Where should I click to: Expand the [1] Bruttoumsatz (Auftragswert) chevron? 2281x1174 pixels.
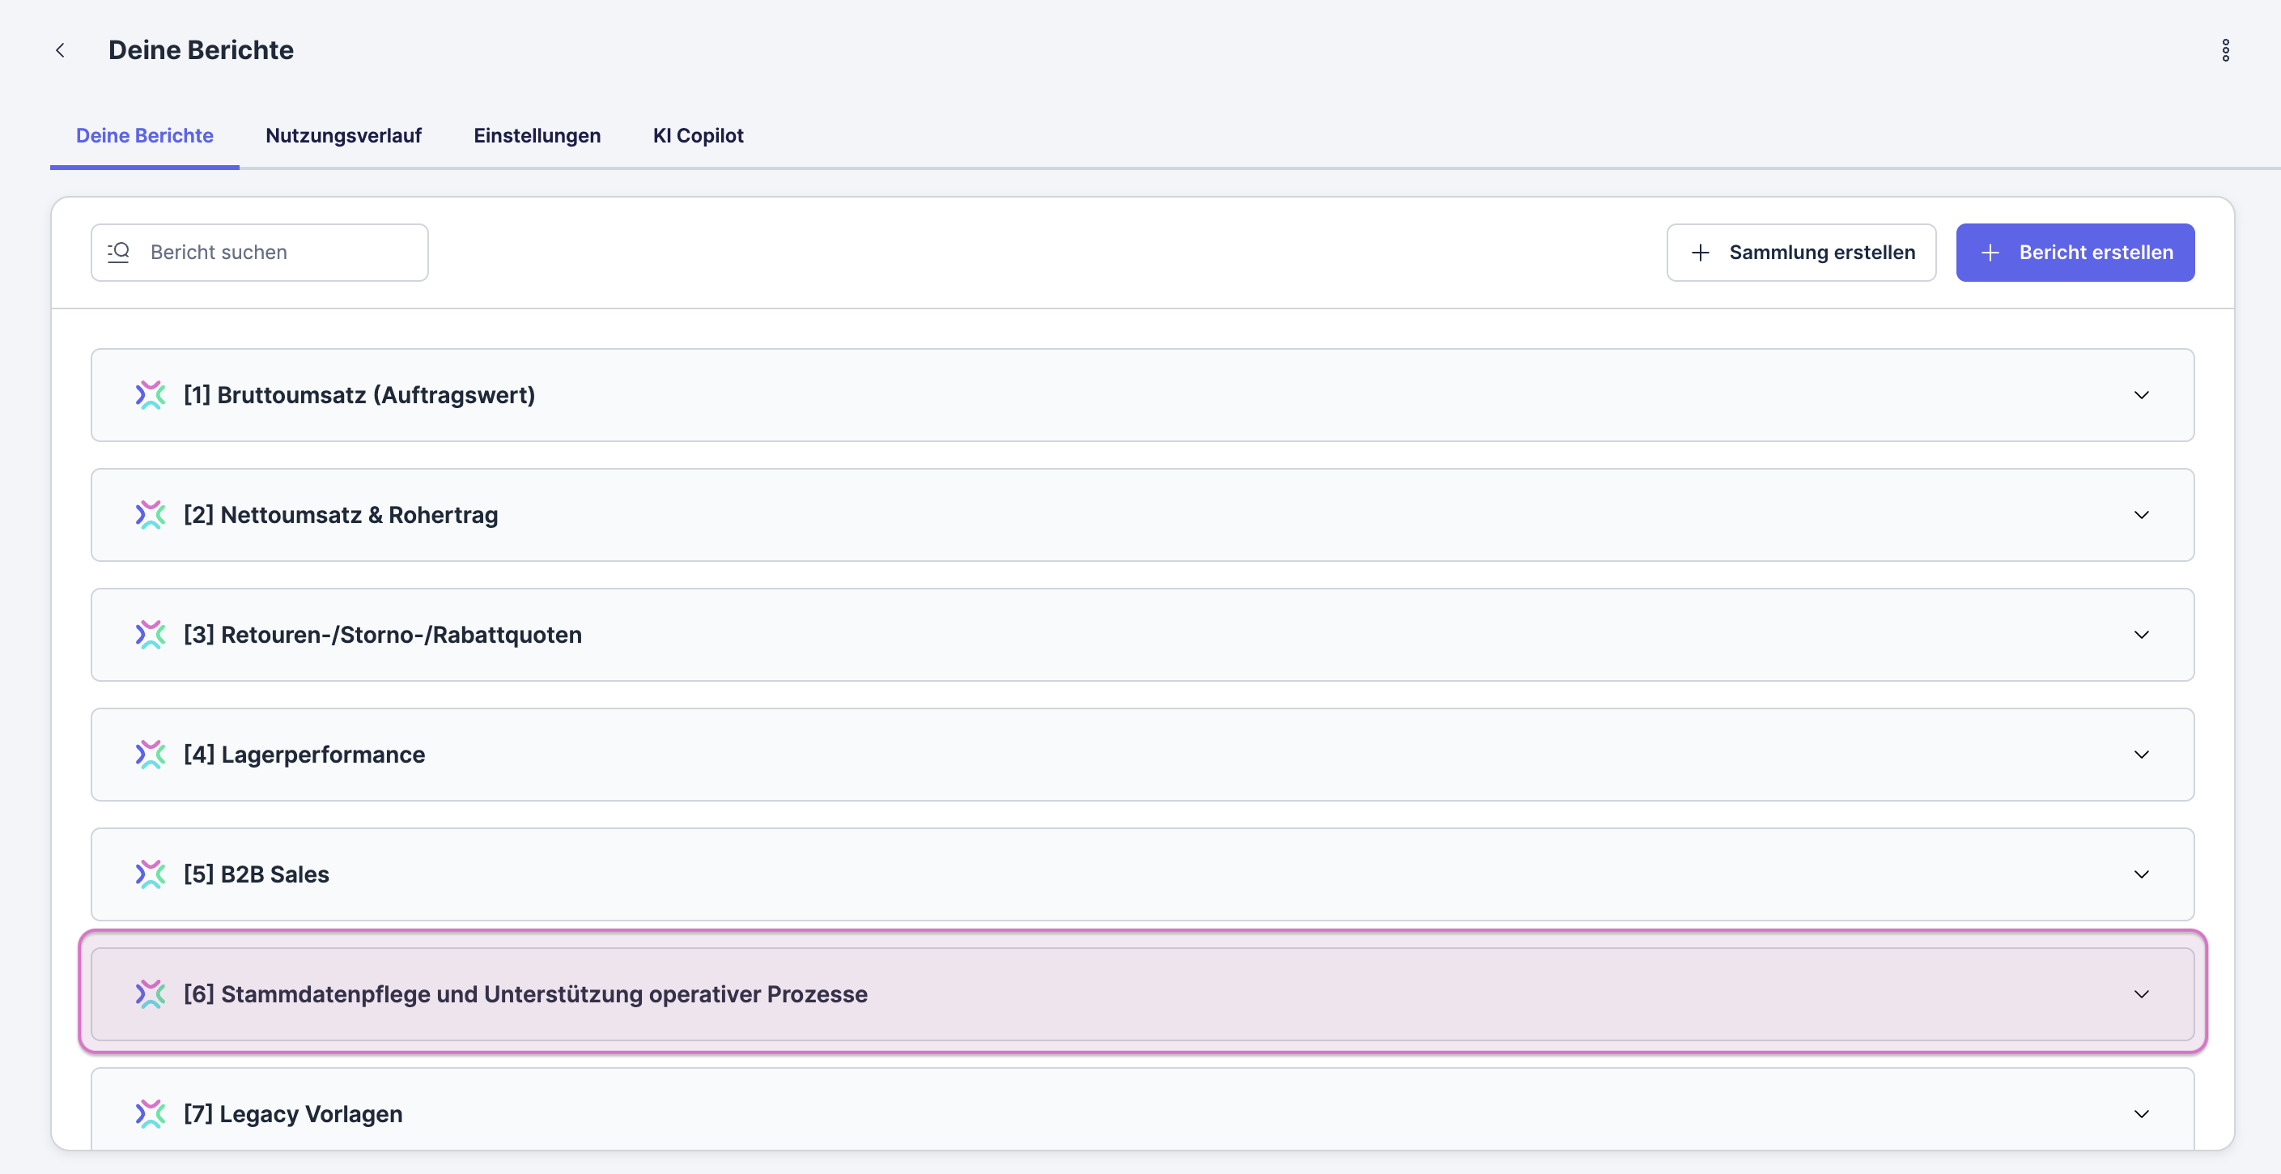[x=2141, y=395]
